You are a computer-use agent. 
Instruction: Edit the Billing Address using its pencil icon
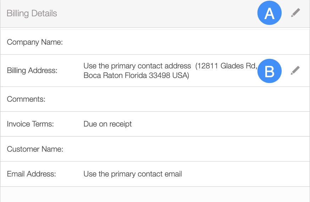coord(295,71)
